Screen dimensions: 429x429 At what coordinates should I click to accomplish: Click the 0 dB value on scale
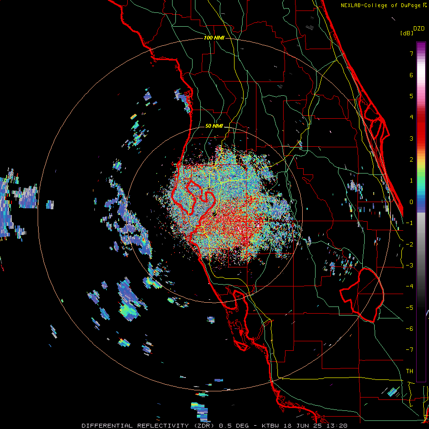[x=411, y=202]
